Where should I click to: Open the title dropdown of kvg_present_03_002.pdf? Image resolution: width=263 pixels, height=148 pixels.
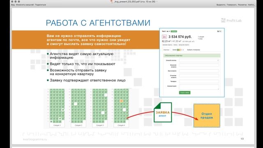tap(157, 2)
